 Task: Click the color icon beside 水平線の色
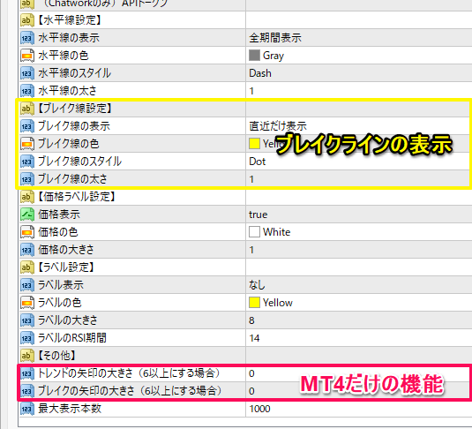[26, 56]
